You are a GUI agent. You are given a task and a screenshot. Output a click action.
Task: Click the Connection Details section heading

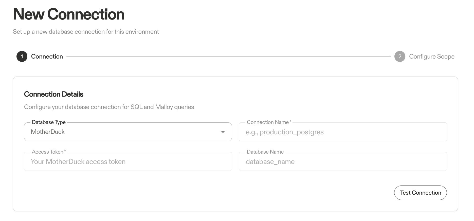pos(54,94)
